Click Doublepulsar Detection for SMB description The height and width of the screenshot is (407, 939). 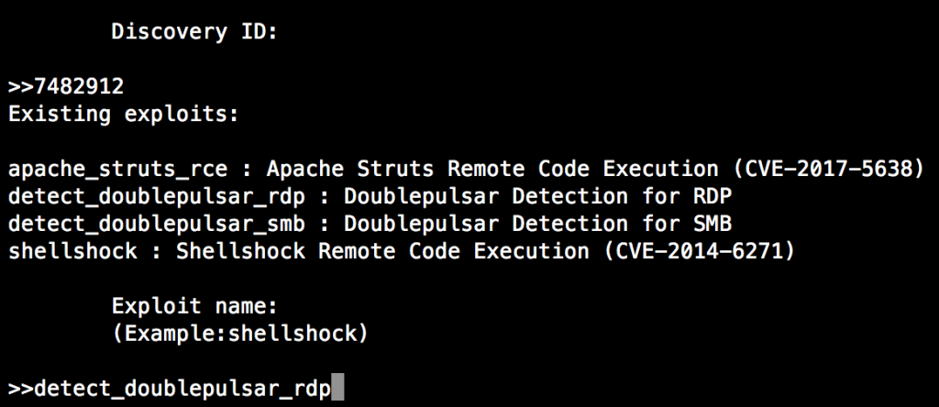(x=537, y=225)
